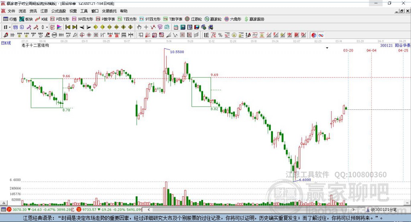
Task: Open the T数字表 tool
Action: pos(173,19)
